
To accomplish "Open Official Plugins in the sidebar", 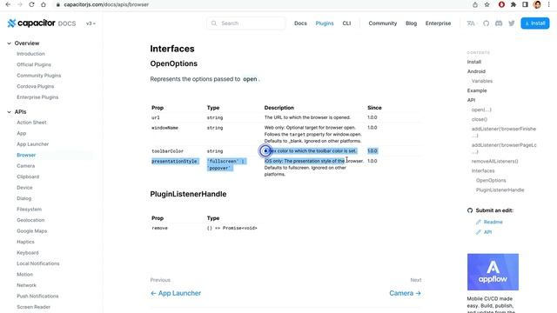I will coord(34,64).
